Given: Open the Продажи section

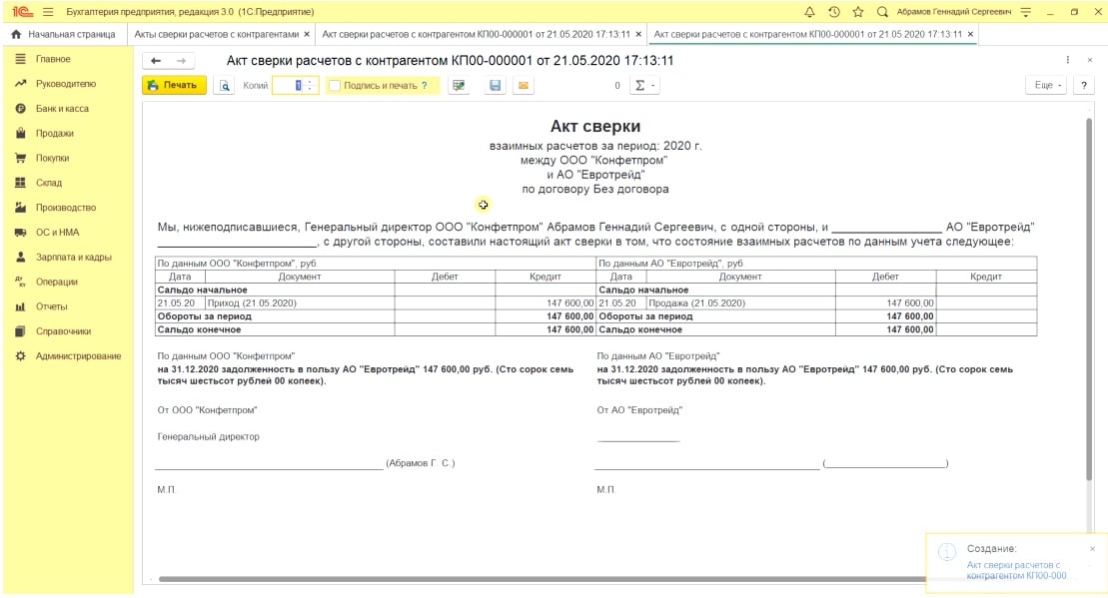Looking at the screenshot, I should [x=54, y=134].
